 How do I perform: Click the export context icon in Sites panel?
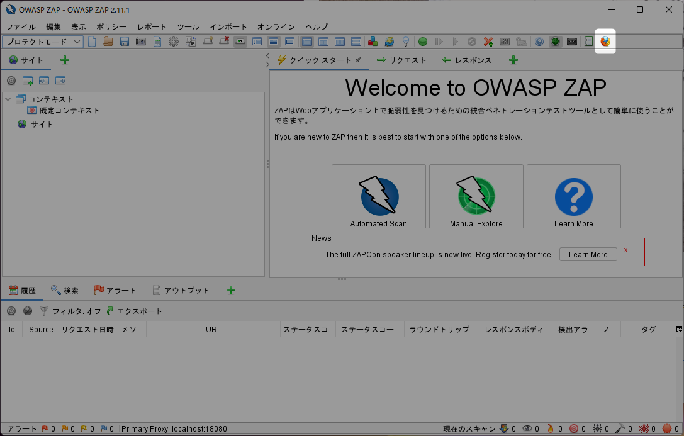(x=60, y=81)
